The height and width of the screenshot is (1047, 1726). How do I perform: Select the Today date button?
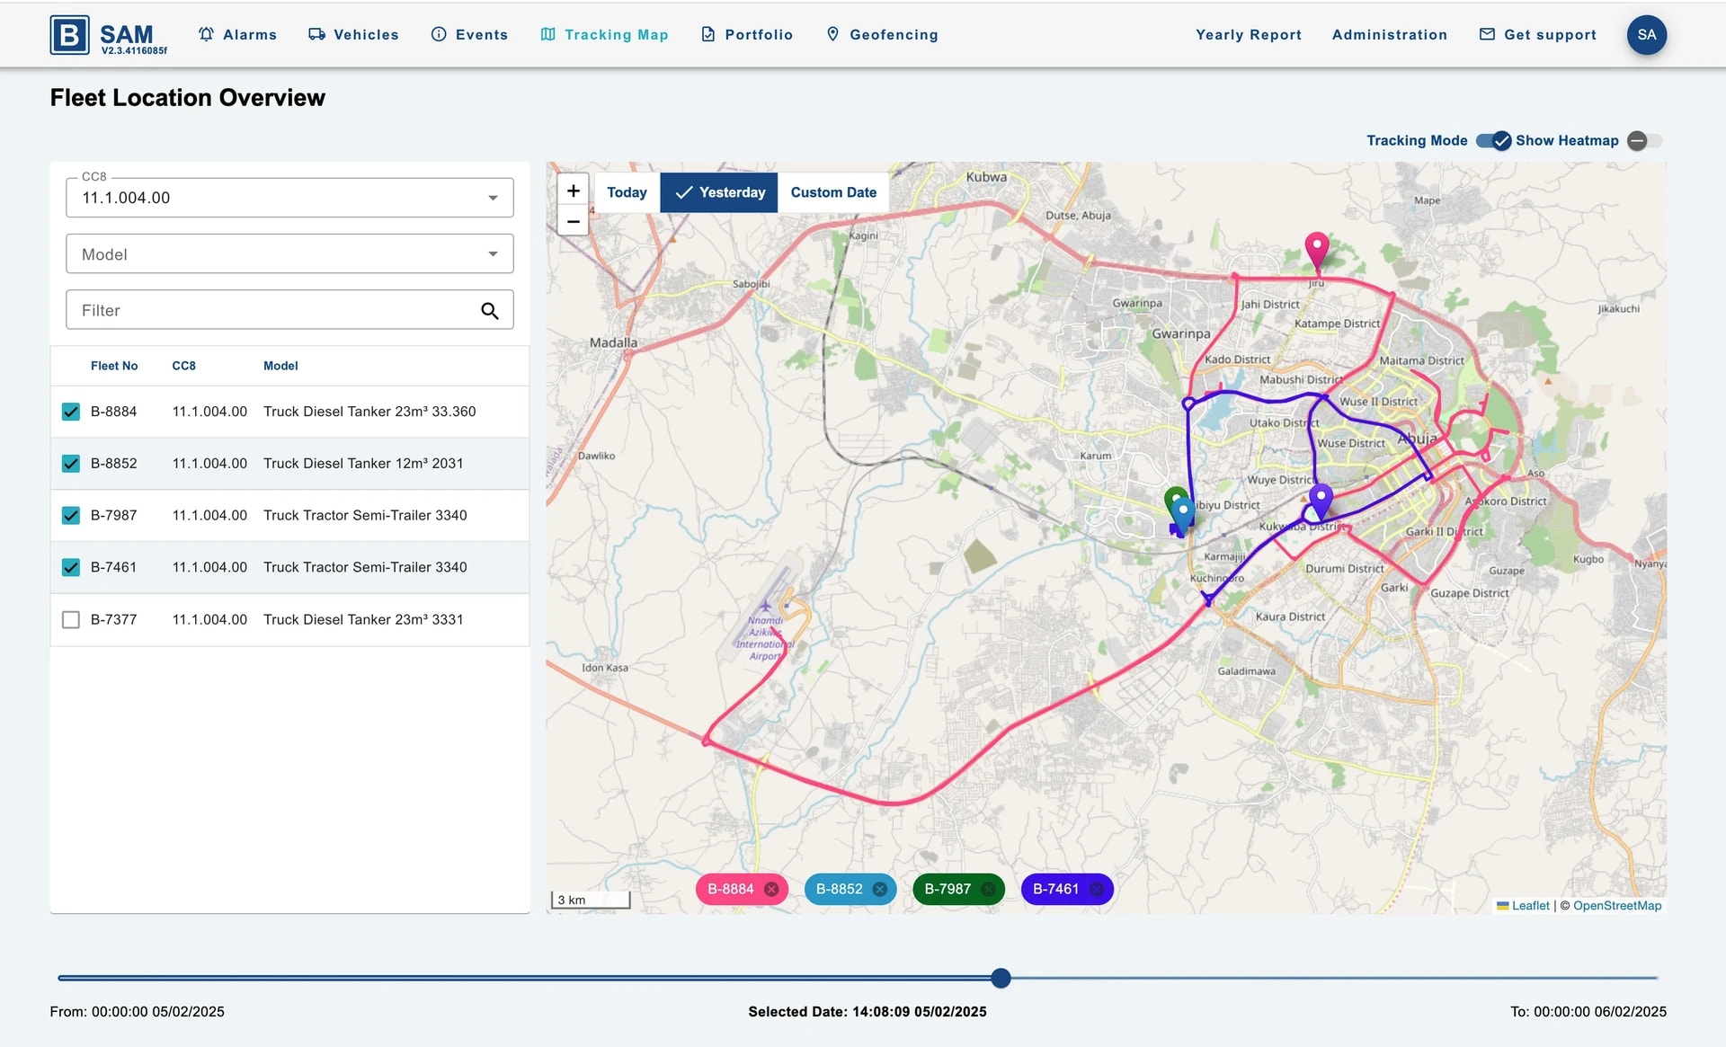pos(627,192)
